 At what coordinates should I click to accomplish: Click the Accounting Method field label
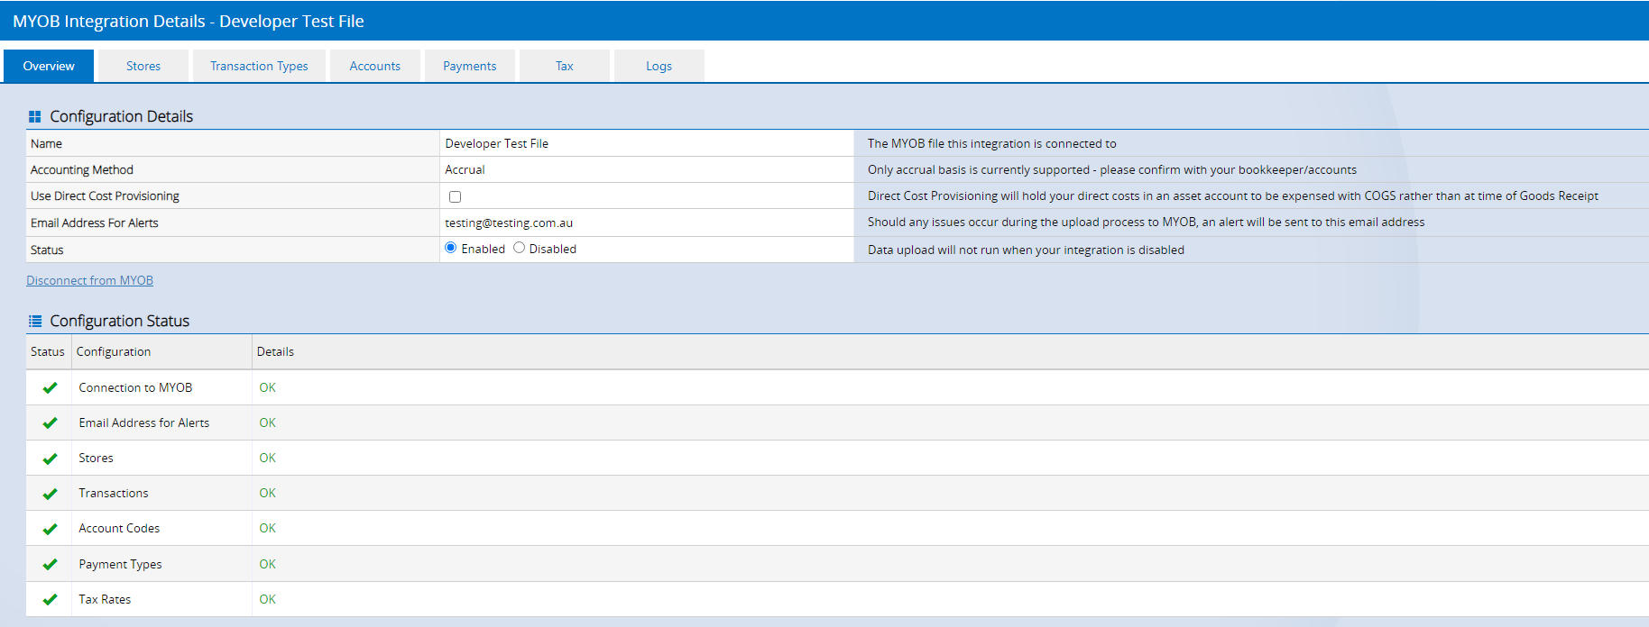(x=81, y=169)
